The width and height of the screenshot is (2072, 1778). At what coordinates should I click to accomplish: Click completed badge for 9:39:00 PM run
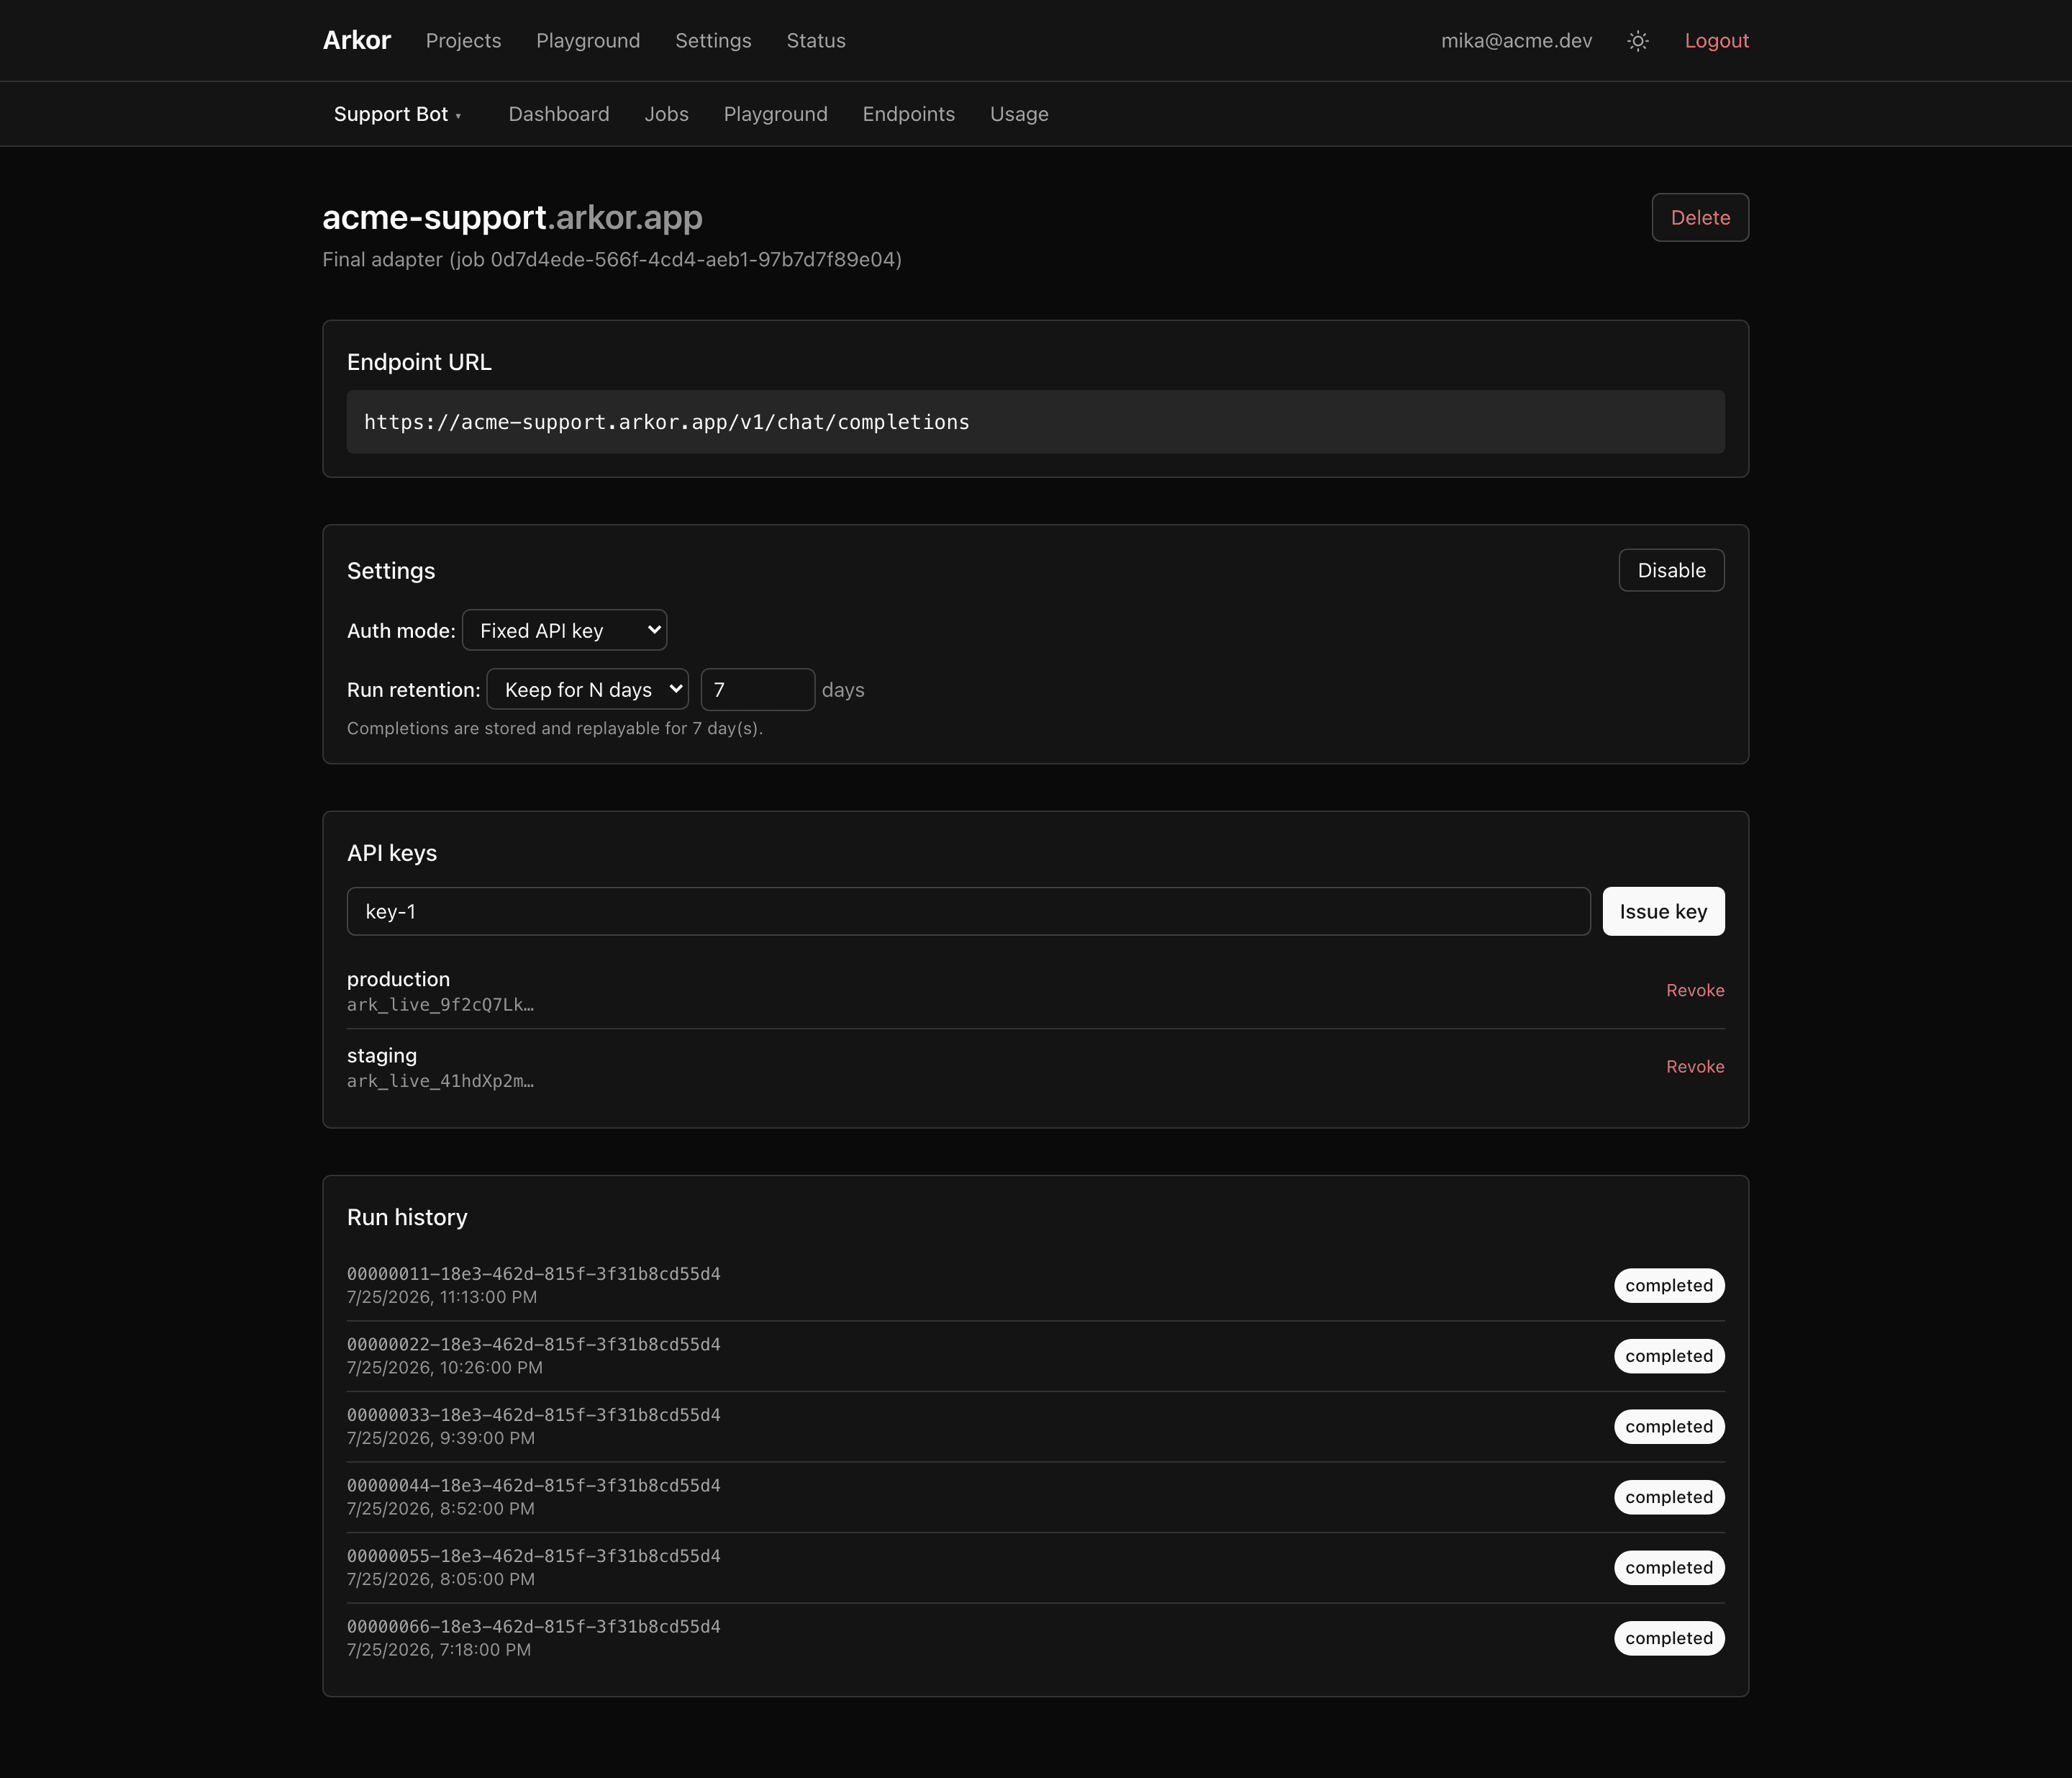coord(1669,1427)
